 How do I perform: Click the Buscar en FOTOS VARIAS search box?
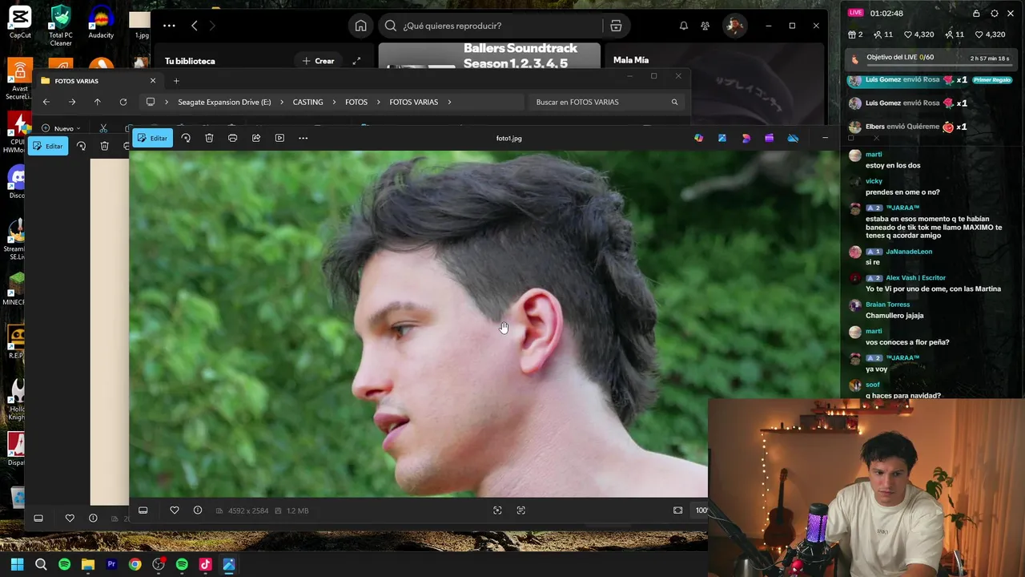coord(606,102)
